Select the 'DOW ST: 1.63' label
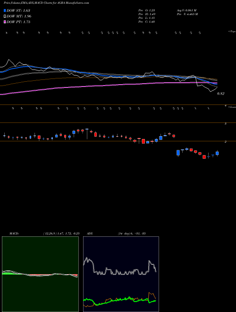This screenshot has height=312, width=236. click(x=18, y=10)
